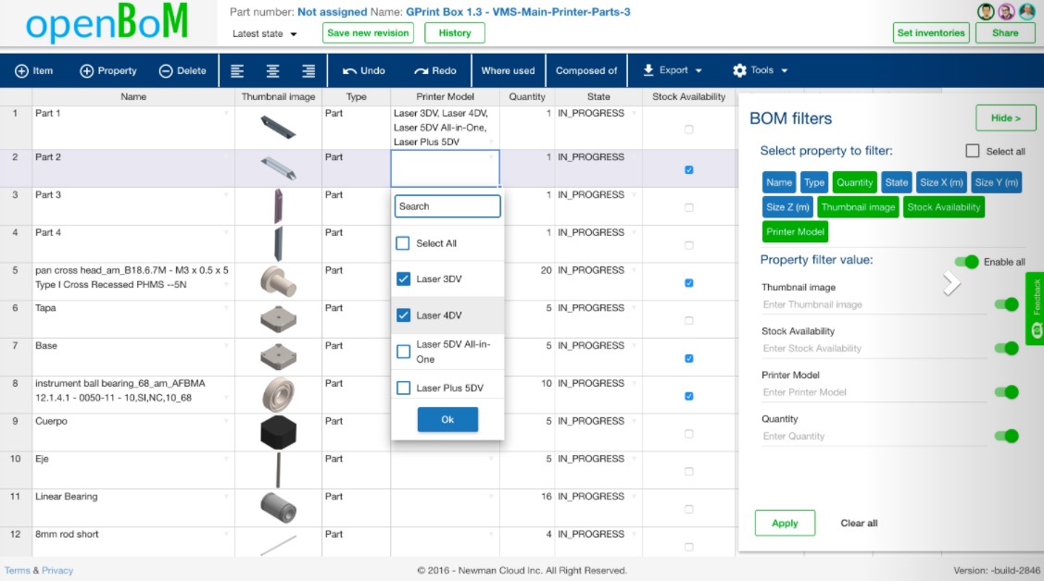Disable the Quantity filter toggle
This screenshot has width=1044, height=581.
(x=1007, y=436)
